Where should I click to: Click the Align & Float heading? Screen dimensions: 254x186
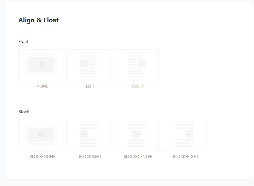38,20
